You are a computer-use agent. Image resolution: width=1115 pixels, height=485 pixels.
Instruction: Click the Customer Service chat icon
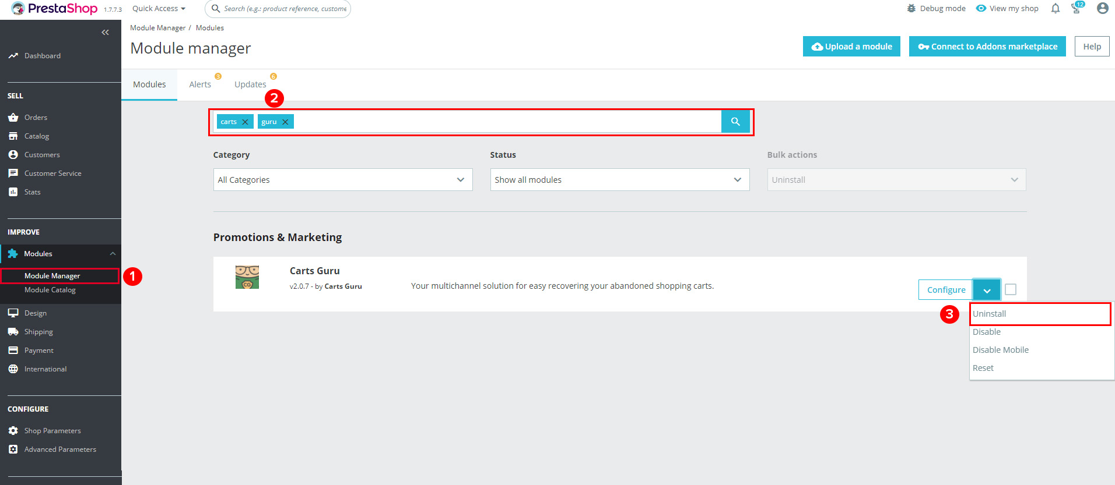pos(13,174)
